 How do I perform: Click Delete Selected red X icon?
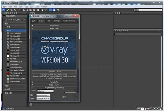19,10
